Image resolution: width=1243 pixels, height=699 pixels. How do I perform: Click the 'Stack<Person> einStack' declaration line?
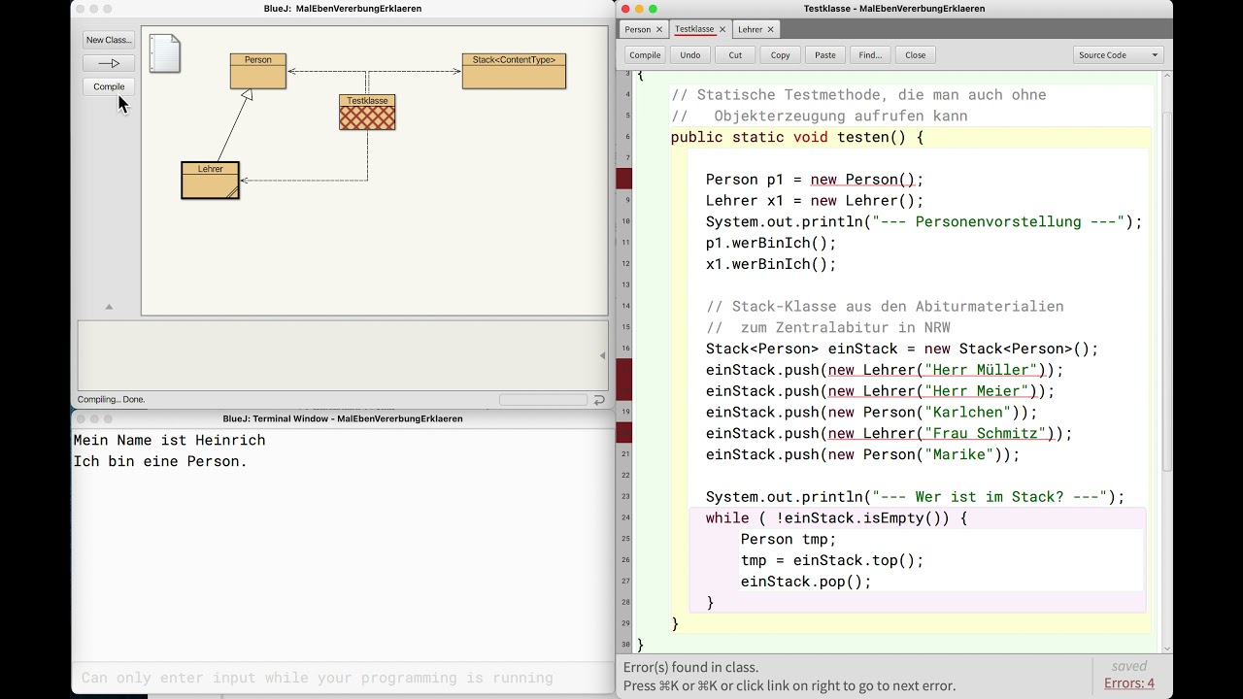902,349
